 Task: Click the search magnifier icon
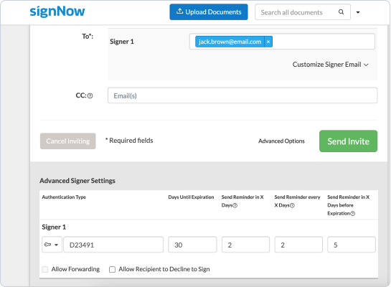(341, 12)
